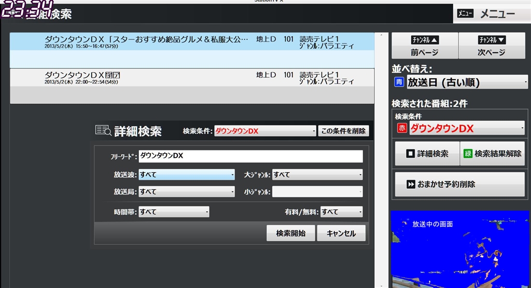Click the 放送中の画面 video preview
This screenshot has height=288, width=531.
point(459,249)
